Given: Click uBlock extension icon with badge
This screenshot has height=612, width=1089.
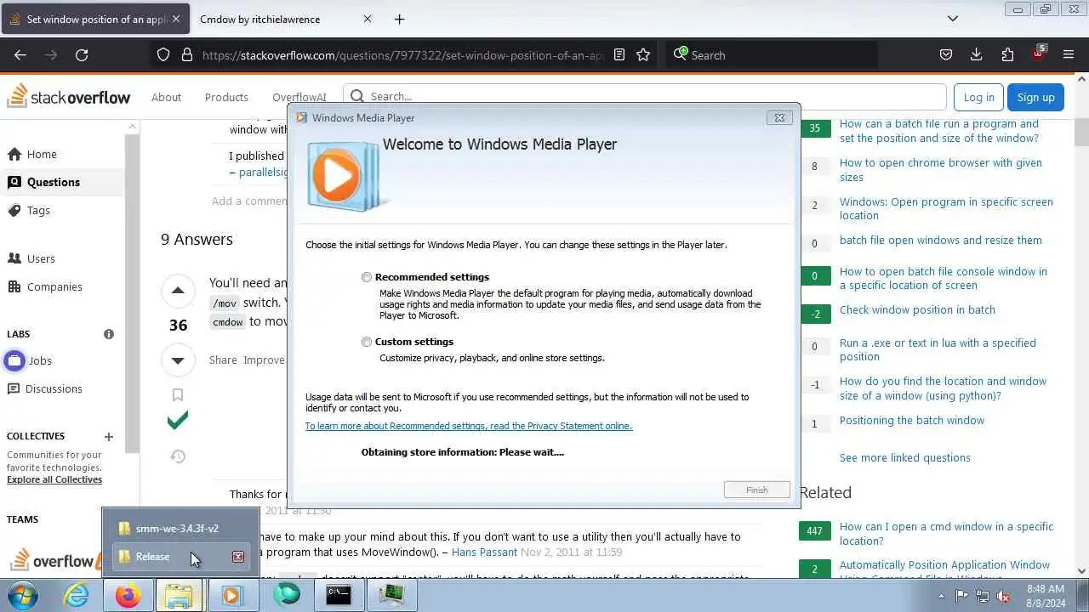Looking at the screenshot, I should (x=1038, y=54).
